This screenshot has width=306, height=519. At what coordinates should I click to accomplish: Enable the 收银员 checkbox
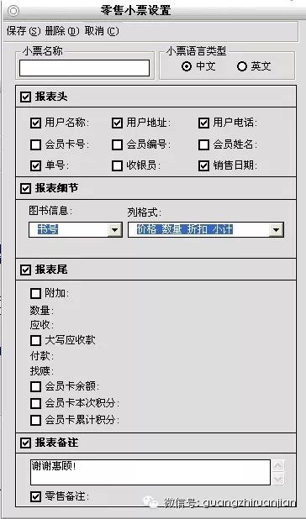point(117,165)
